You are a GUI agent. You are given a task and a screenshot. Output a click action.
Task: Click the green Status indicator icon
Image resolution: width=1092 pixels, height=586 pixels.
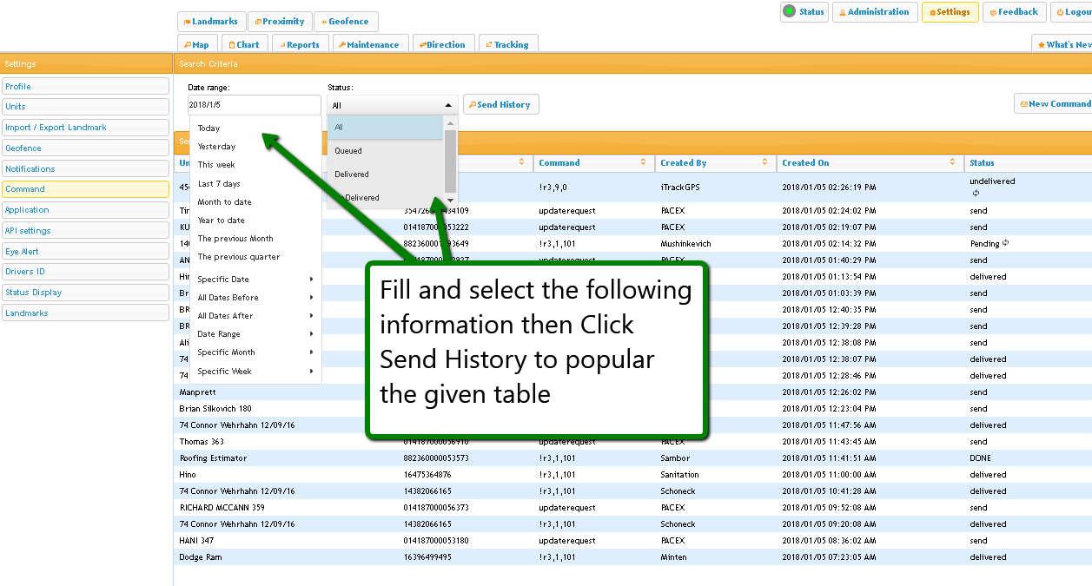[789, 11]
